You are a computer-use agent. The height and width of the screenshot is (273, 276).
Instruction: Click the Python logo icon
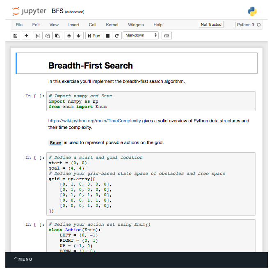[252, 11]
